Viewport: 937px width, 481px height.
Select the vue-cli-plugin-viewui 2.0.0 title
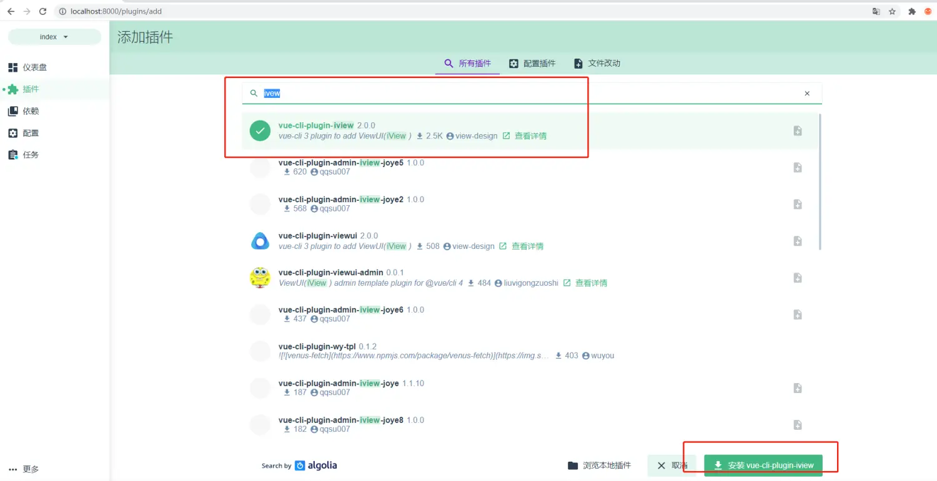pyautogui.click(x=329, y=236)
